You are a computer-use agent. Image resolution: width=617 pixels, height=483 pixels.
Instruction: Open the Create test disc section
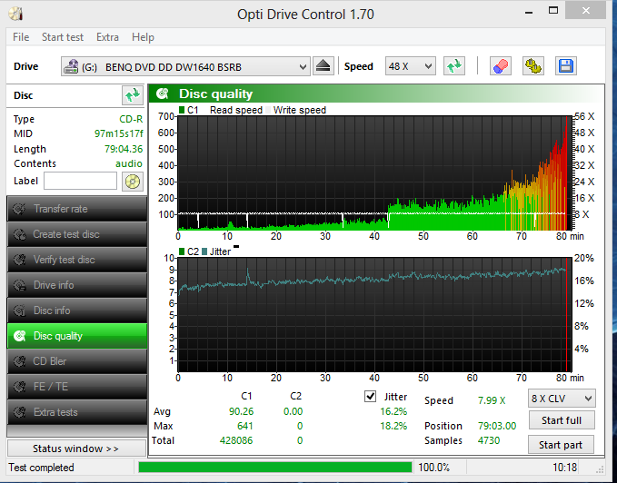[76, 234]
